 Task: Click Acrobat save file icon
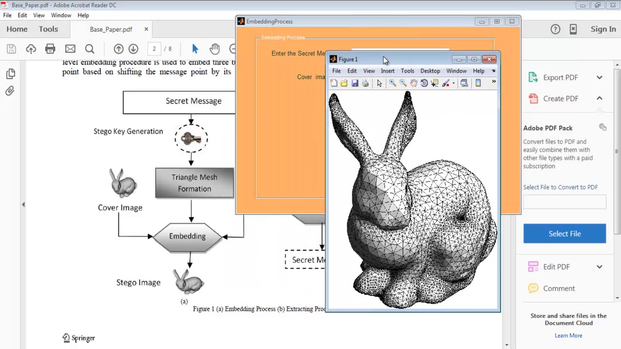click(x=11, y=49)
